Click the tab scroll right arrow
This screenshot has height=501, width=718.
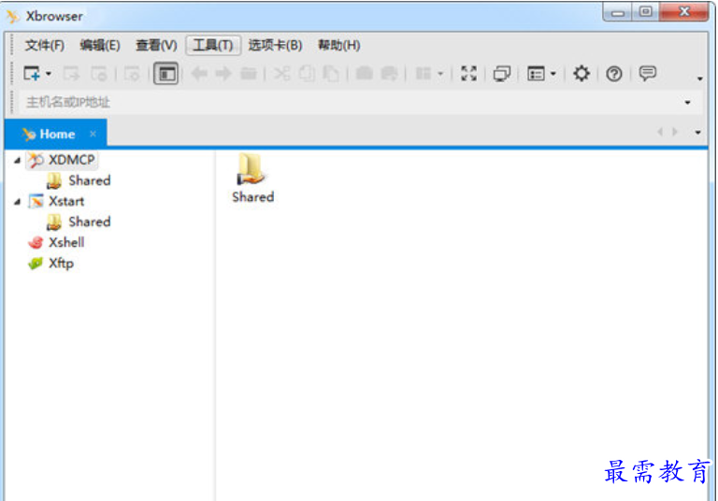(674, 132)
